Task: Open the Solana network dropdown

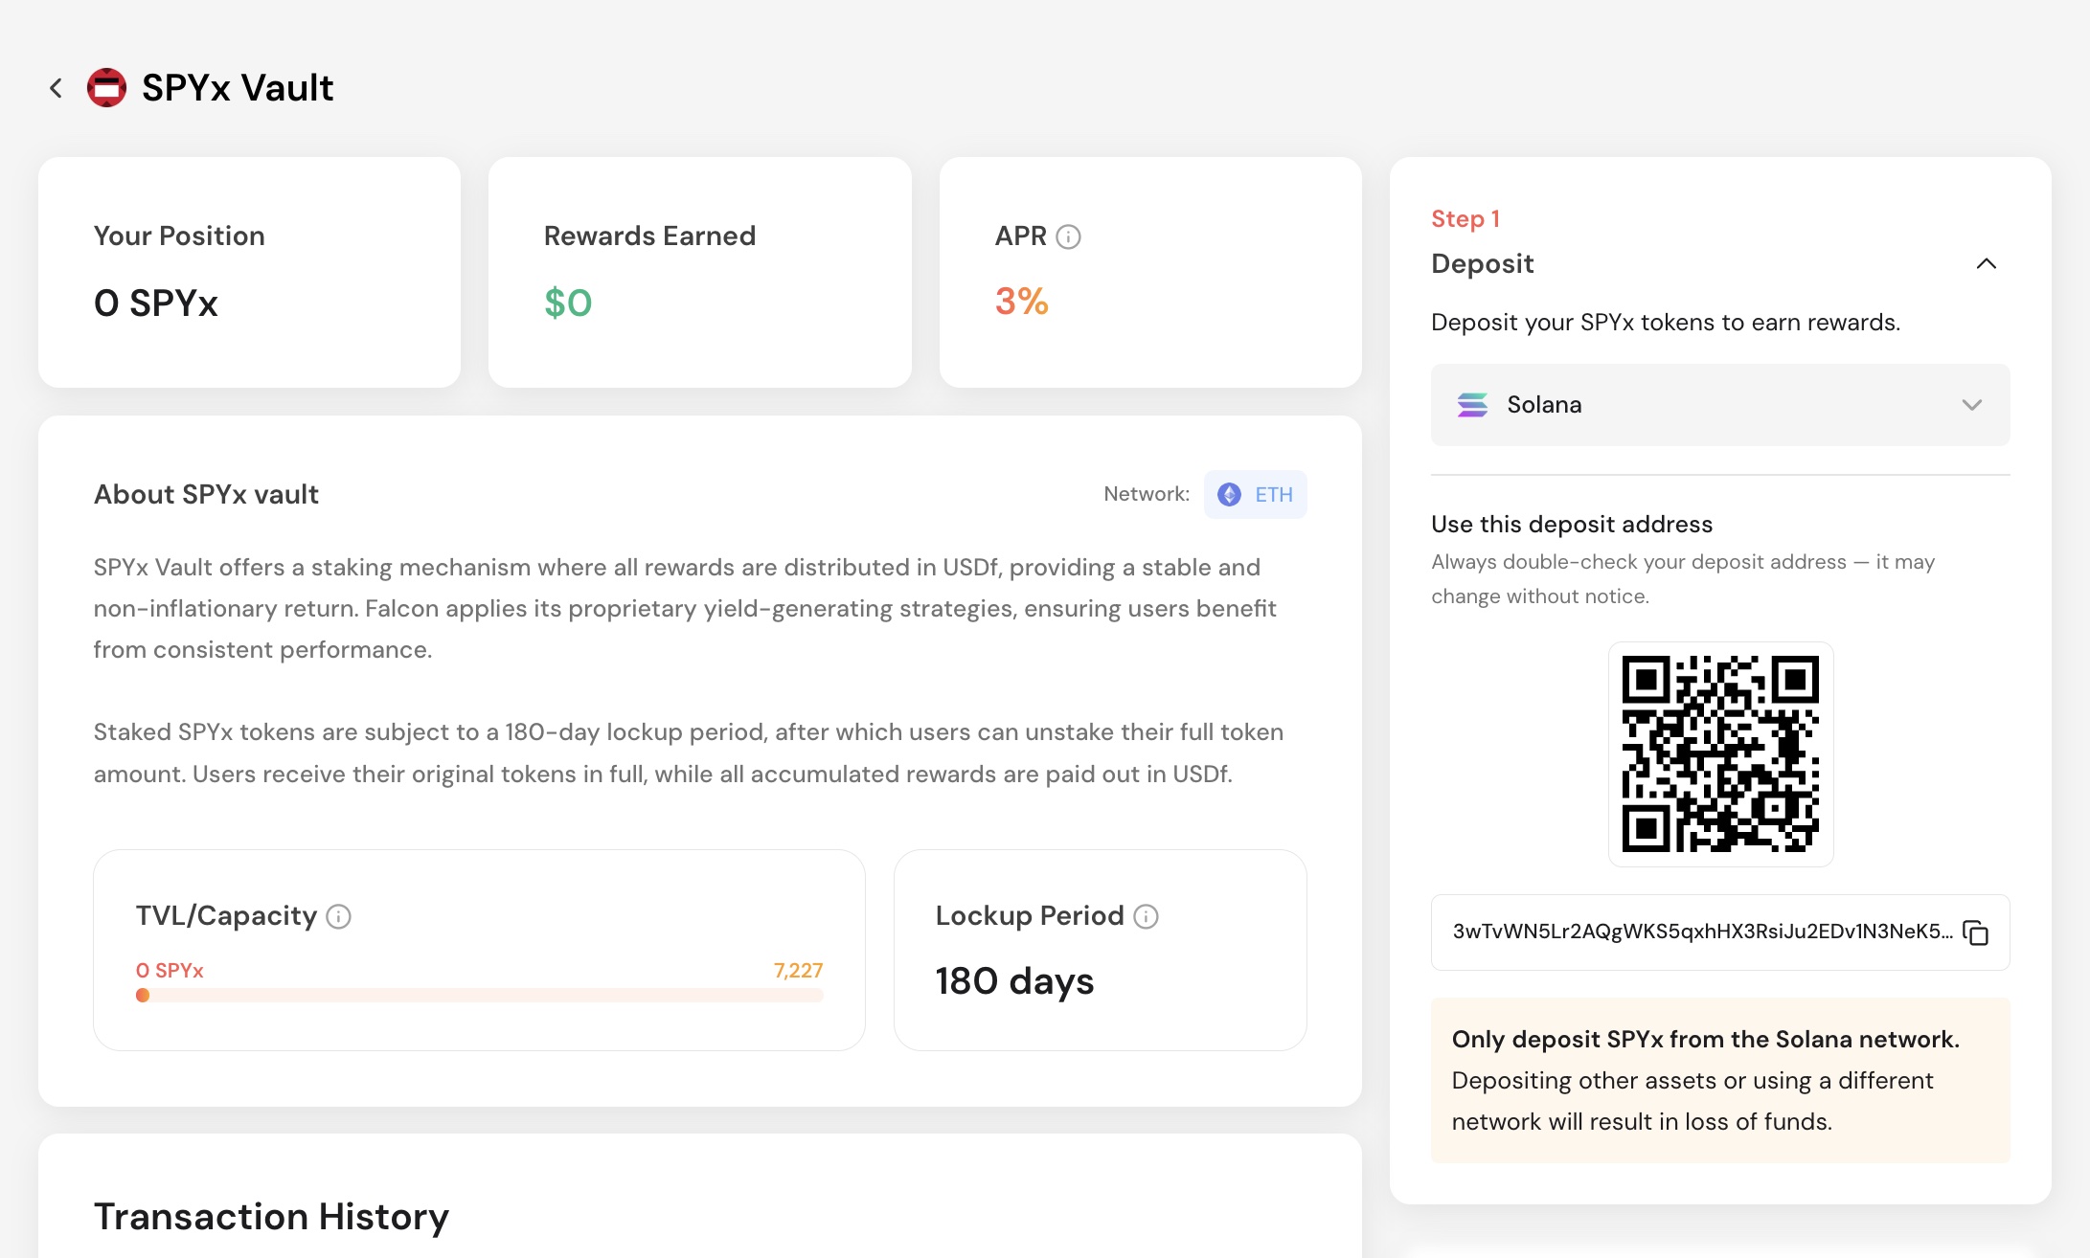Action: [1719, 405]
